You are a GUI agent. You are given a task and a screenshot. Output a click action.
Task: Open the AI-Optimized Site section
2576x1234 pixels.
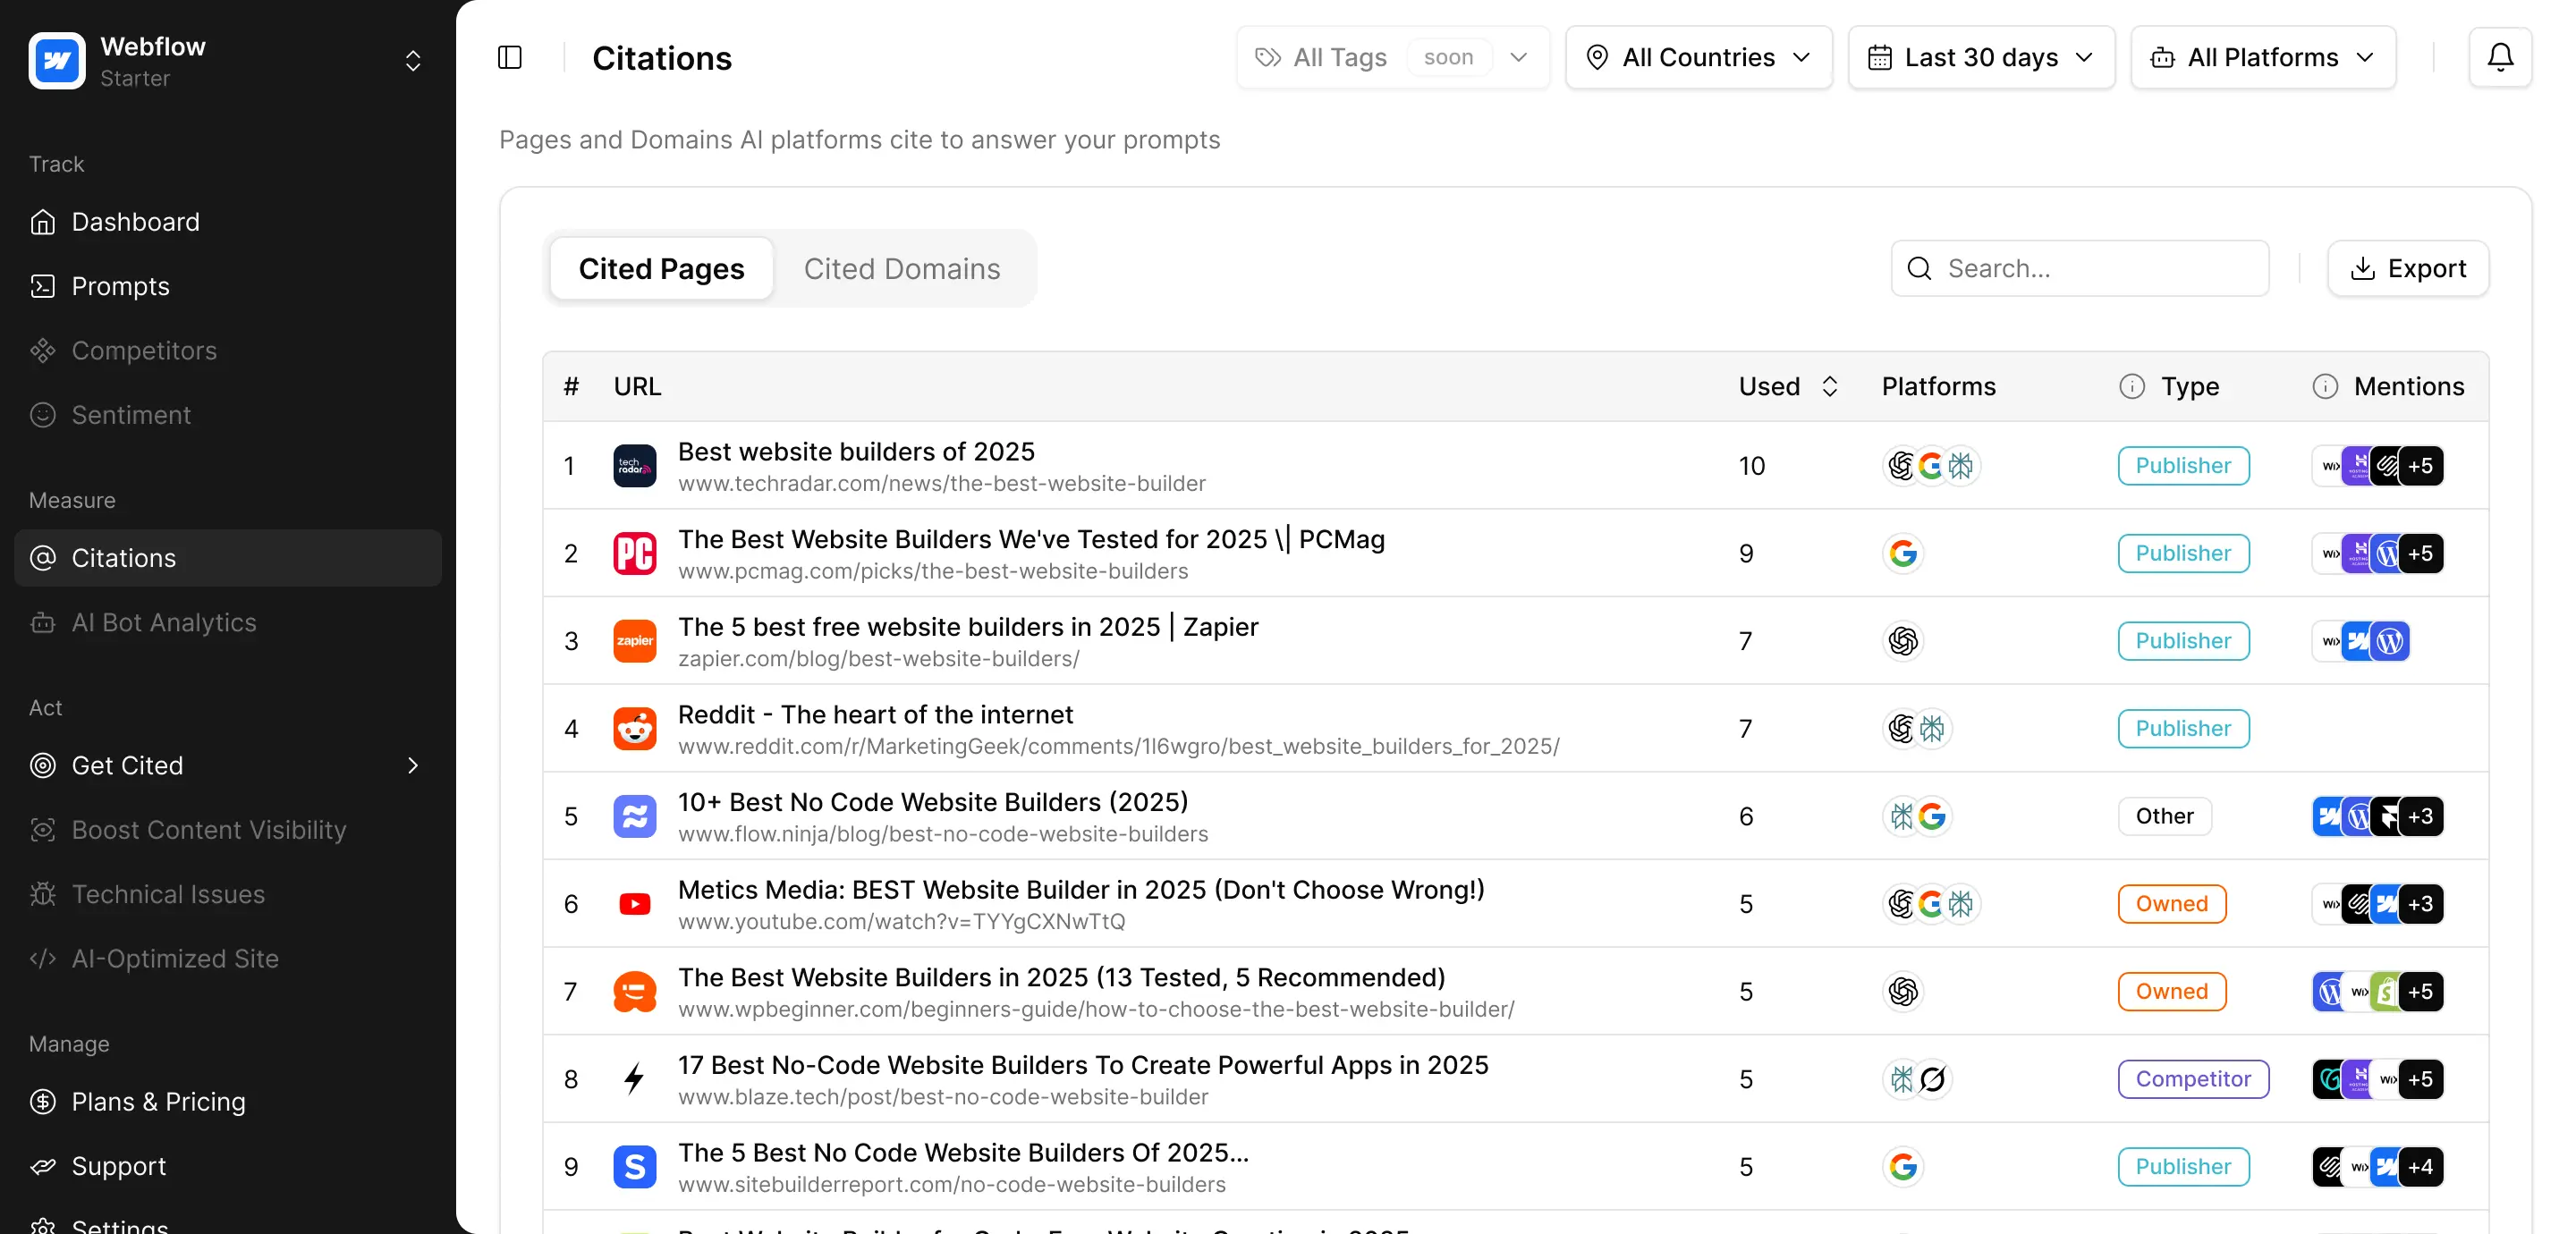[x=174, y=958]
